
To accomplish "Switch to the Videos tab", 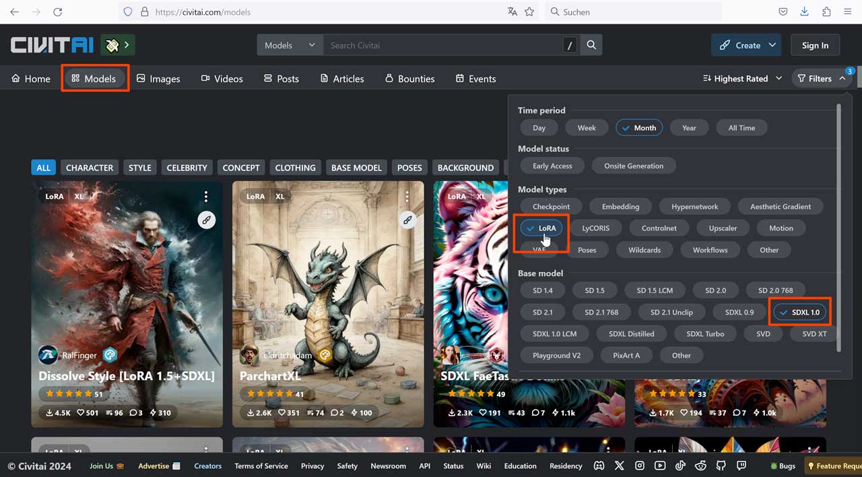I will point(222,79).
